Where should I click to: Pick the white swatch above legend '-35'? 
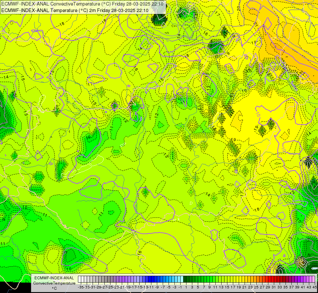coord(80,279)
